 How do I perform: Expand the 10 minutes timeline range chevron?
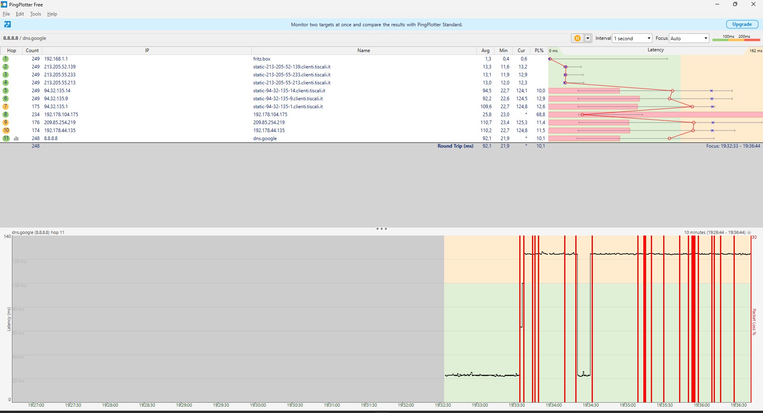tap(749, 232)
